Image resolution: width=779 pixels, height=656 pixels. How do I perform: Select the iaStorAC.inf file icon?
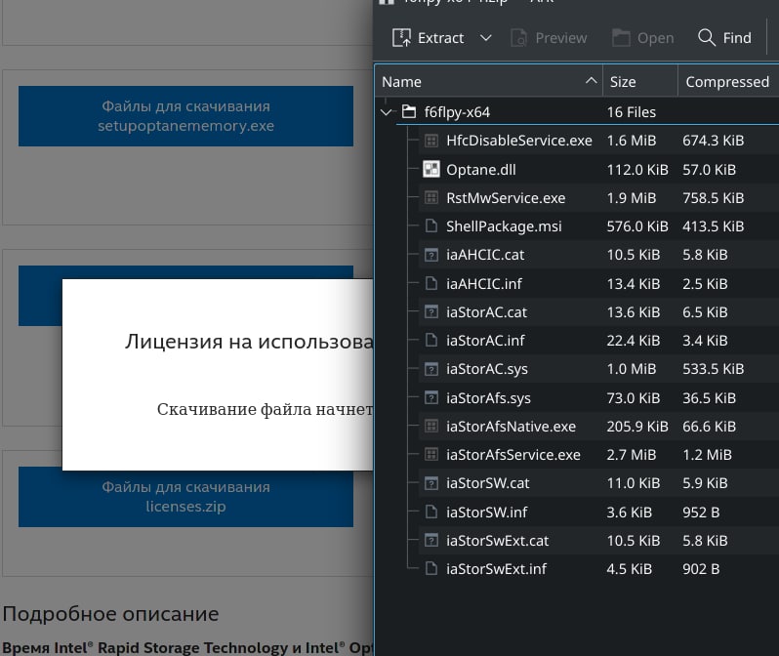(x=431, y=341)
